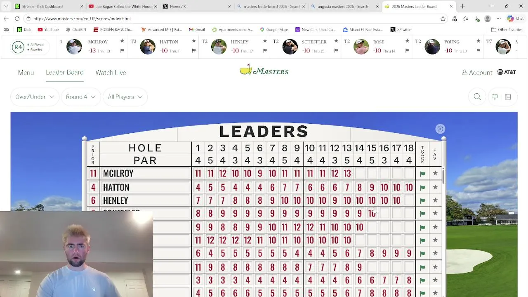
Task: Open browser profile avatar
Action: point(488,19)
